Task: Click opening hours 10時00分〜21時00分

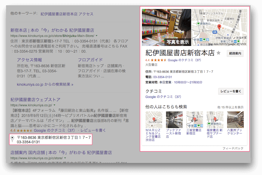Action: click(188, 82)
